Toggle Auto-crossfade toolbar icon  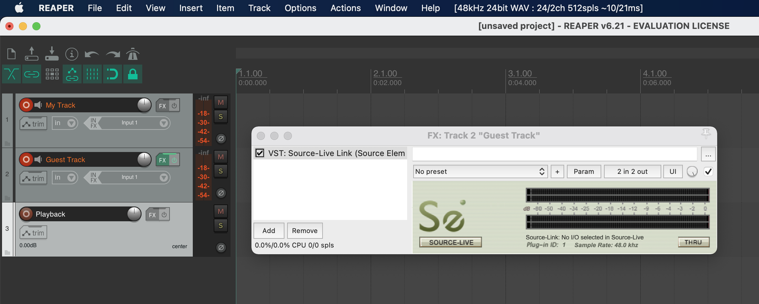(11, 74)
